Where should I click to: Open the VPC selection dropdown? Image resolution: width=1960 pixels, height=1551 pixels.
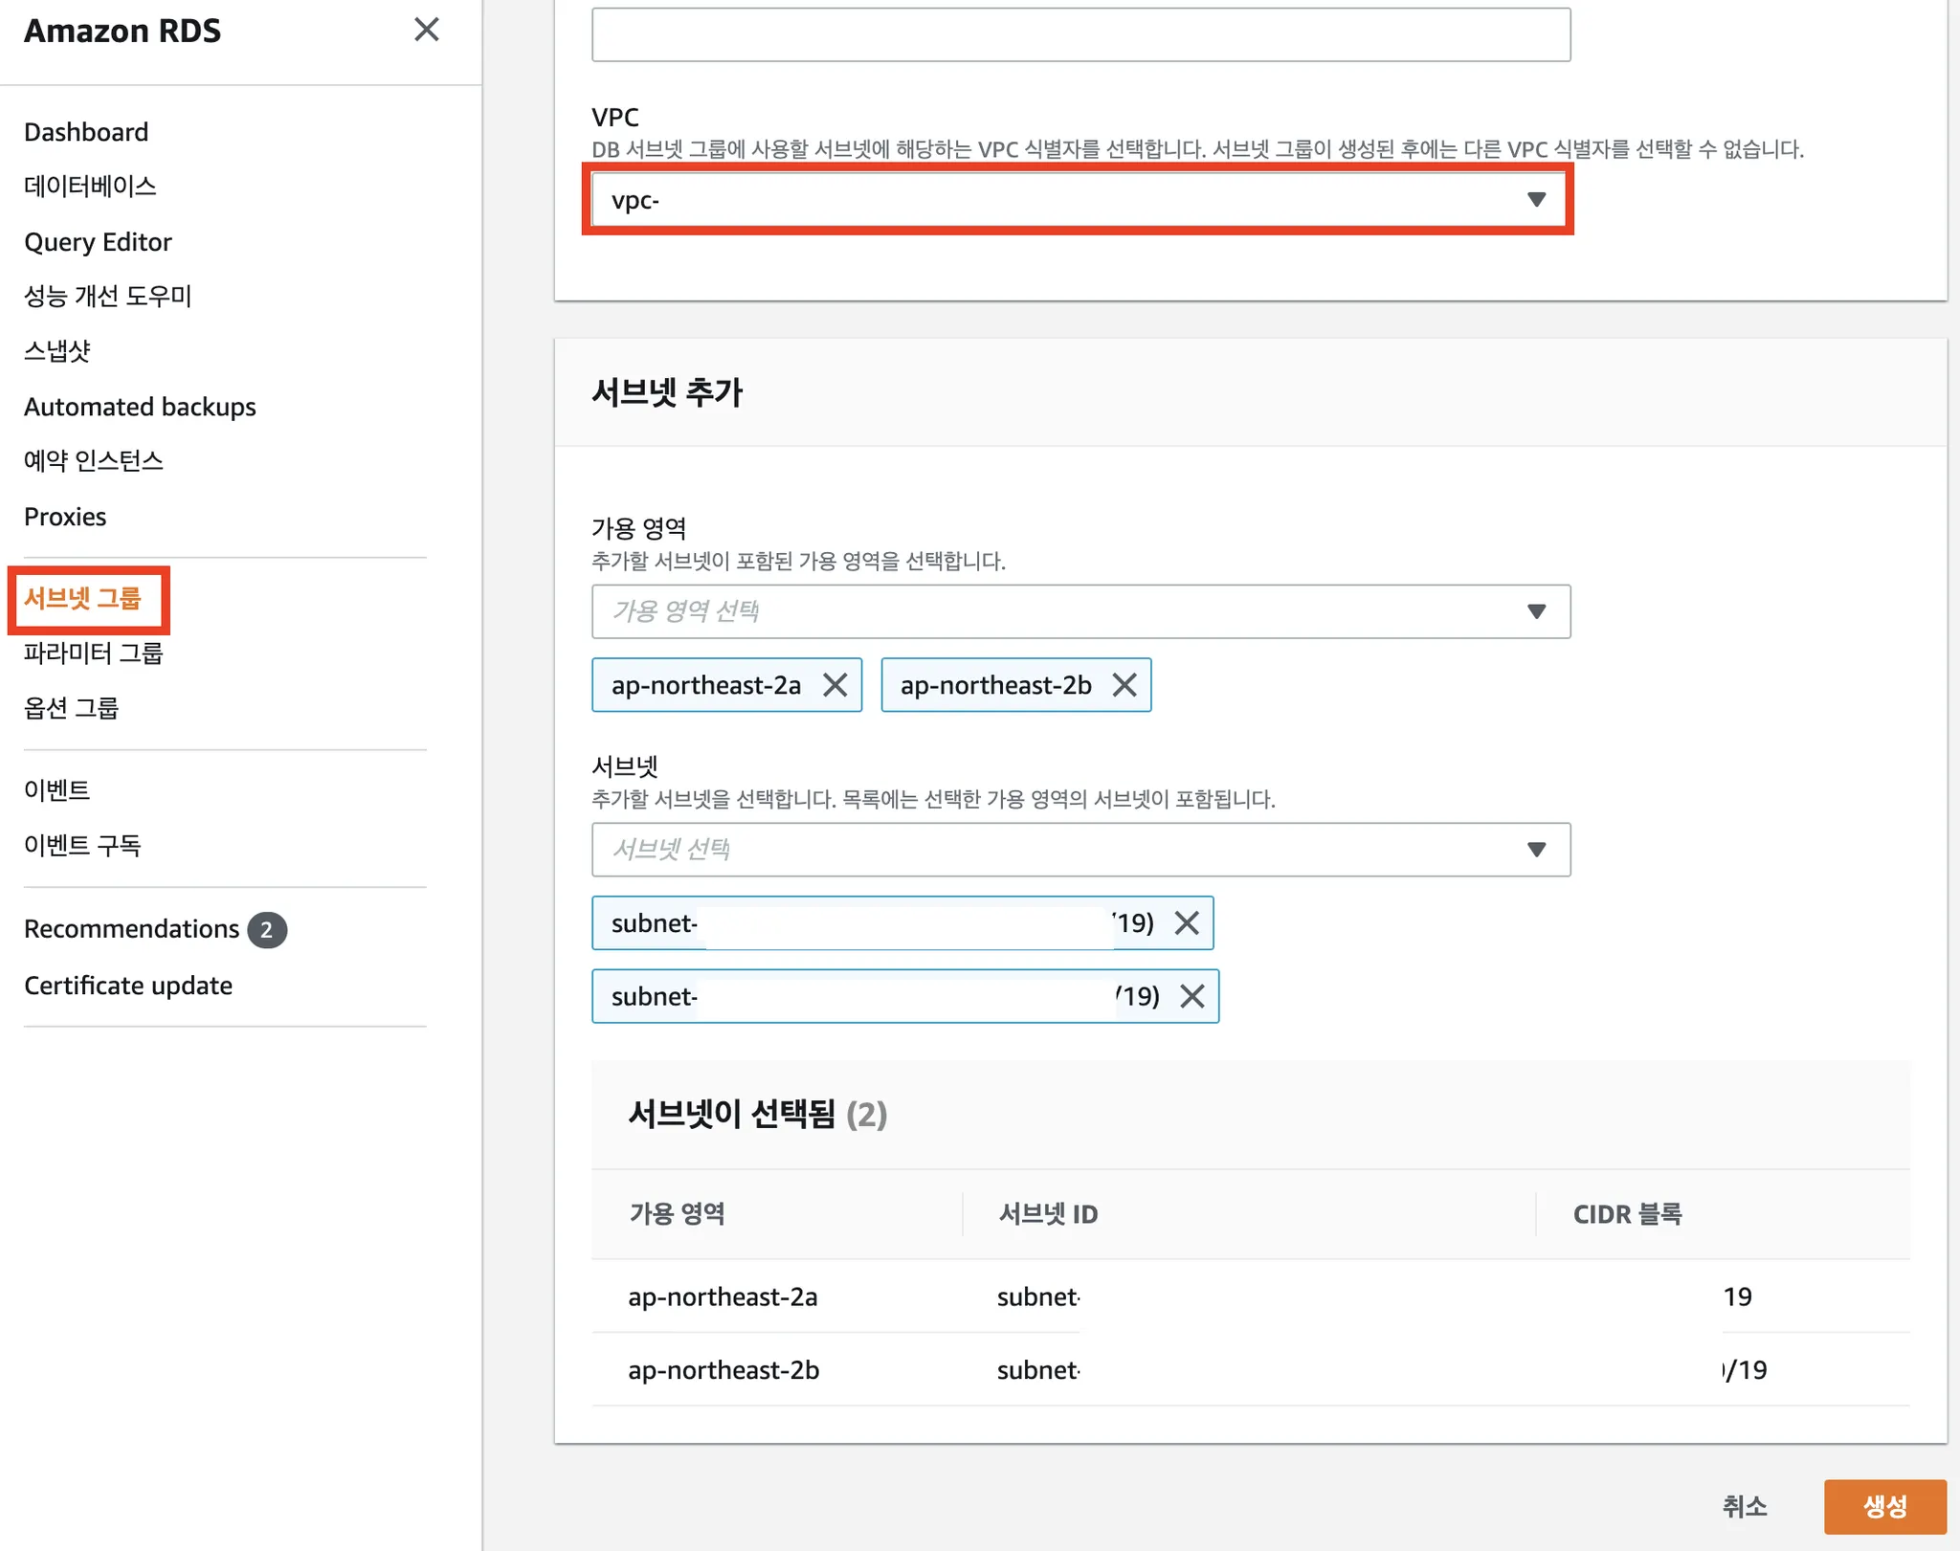pyautogui.click(x=1080, y=200)
